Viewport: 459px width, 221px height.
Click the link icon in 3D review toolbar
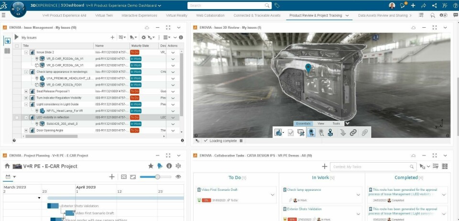353,133
